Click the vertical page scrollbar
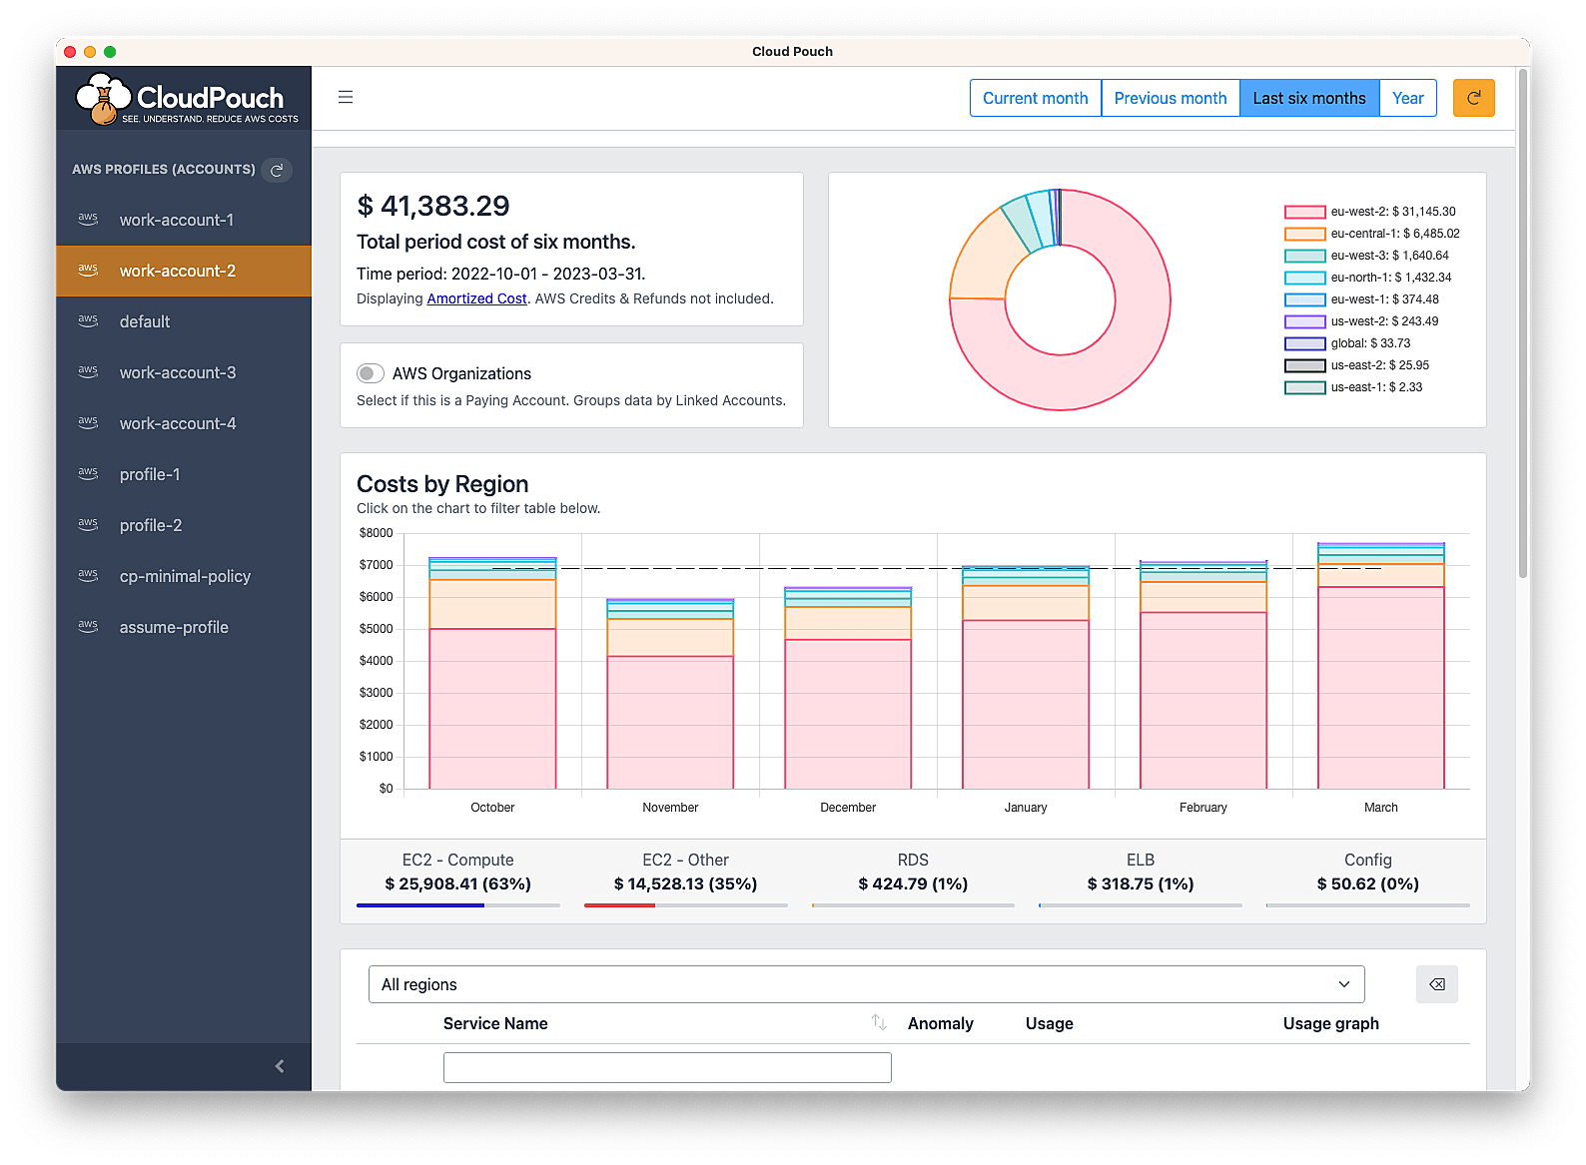 point(1522,323)
